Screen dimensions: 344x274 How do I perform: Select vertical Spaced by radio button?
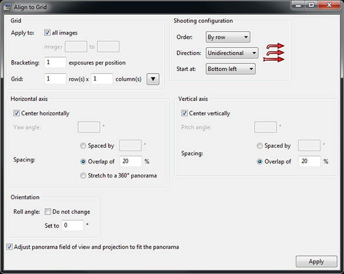coord(259,146)
